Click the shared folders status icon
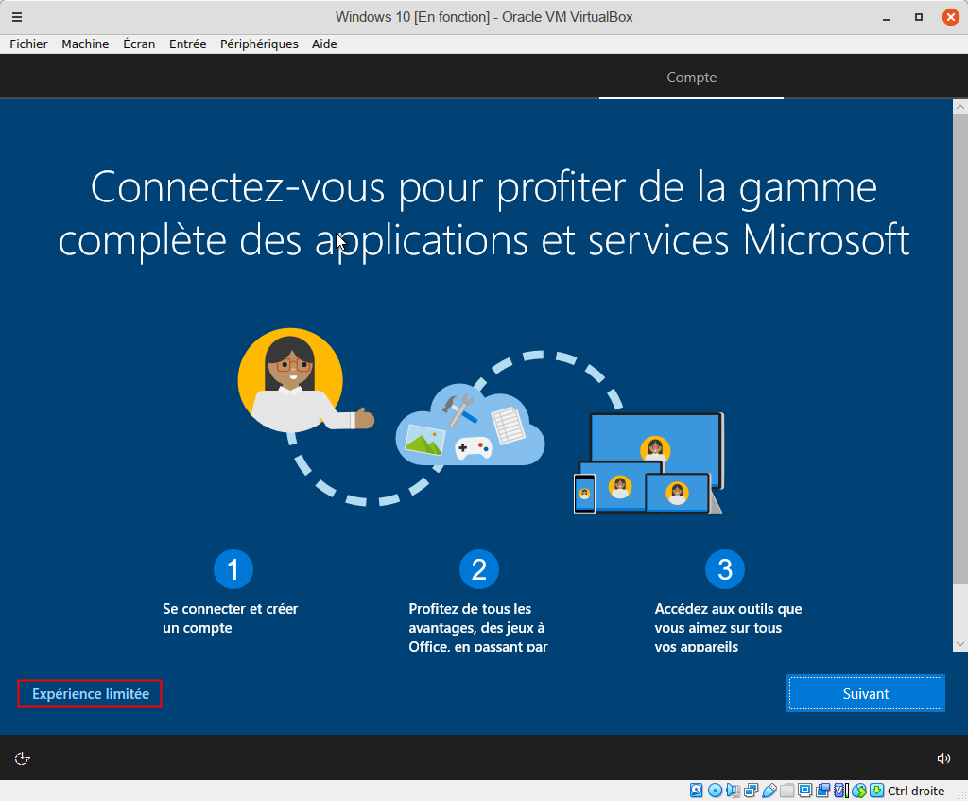Image resolution: width=968 pixels, height=801 pixels. 787,791
